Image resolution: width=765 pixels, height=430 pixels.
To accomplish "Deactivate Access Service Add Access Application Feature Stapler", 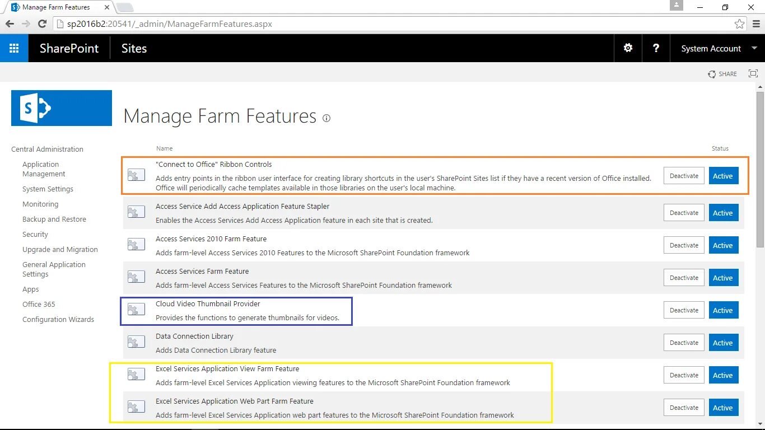I will point(684,213).
